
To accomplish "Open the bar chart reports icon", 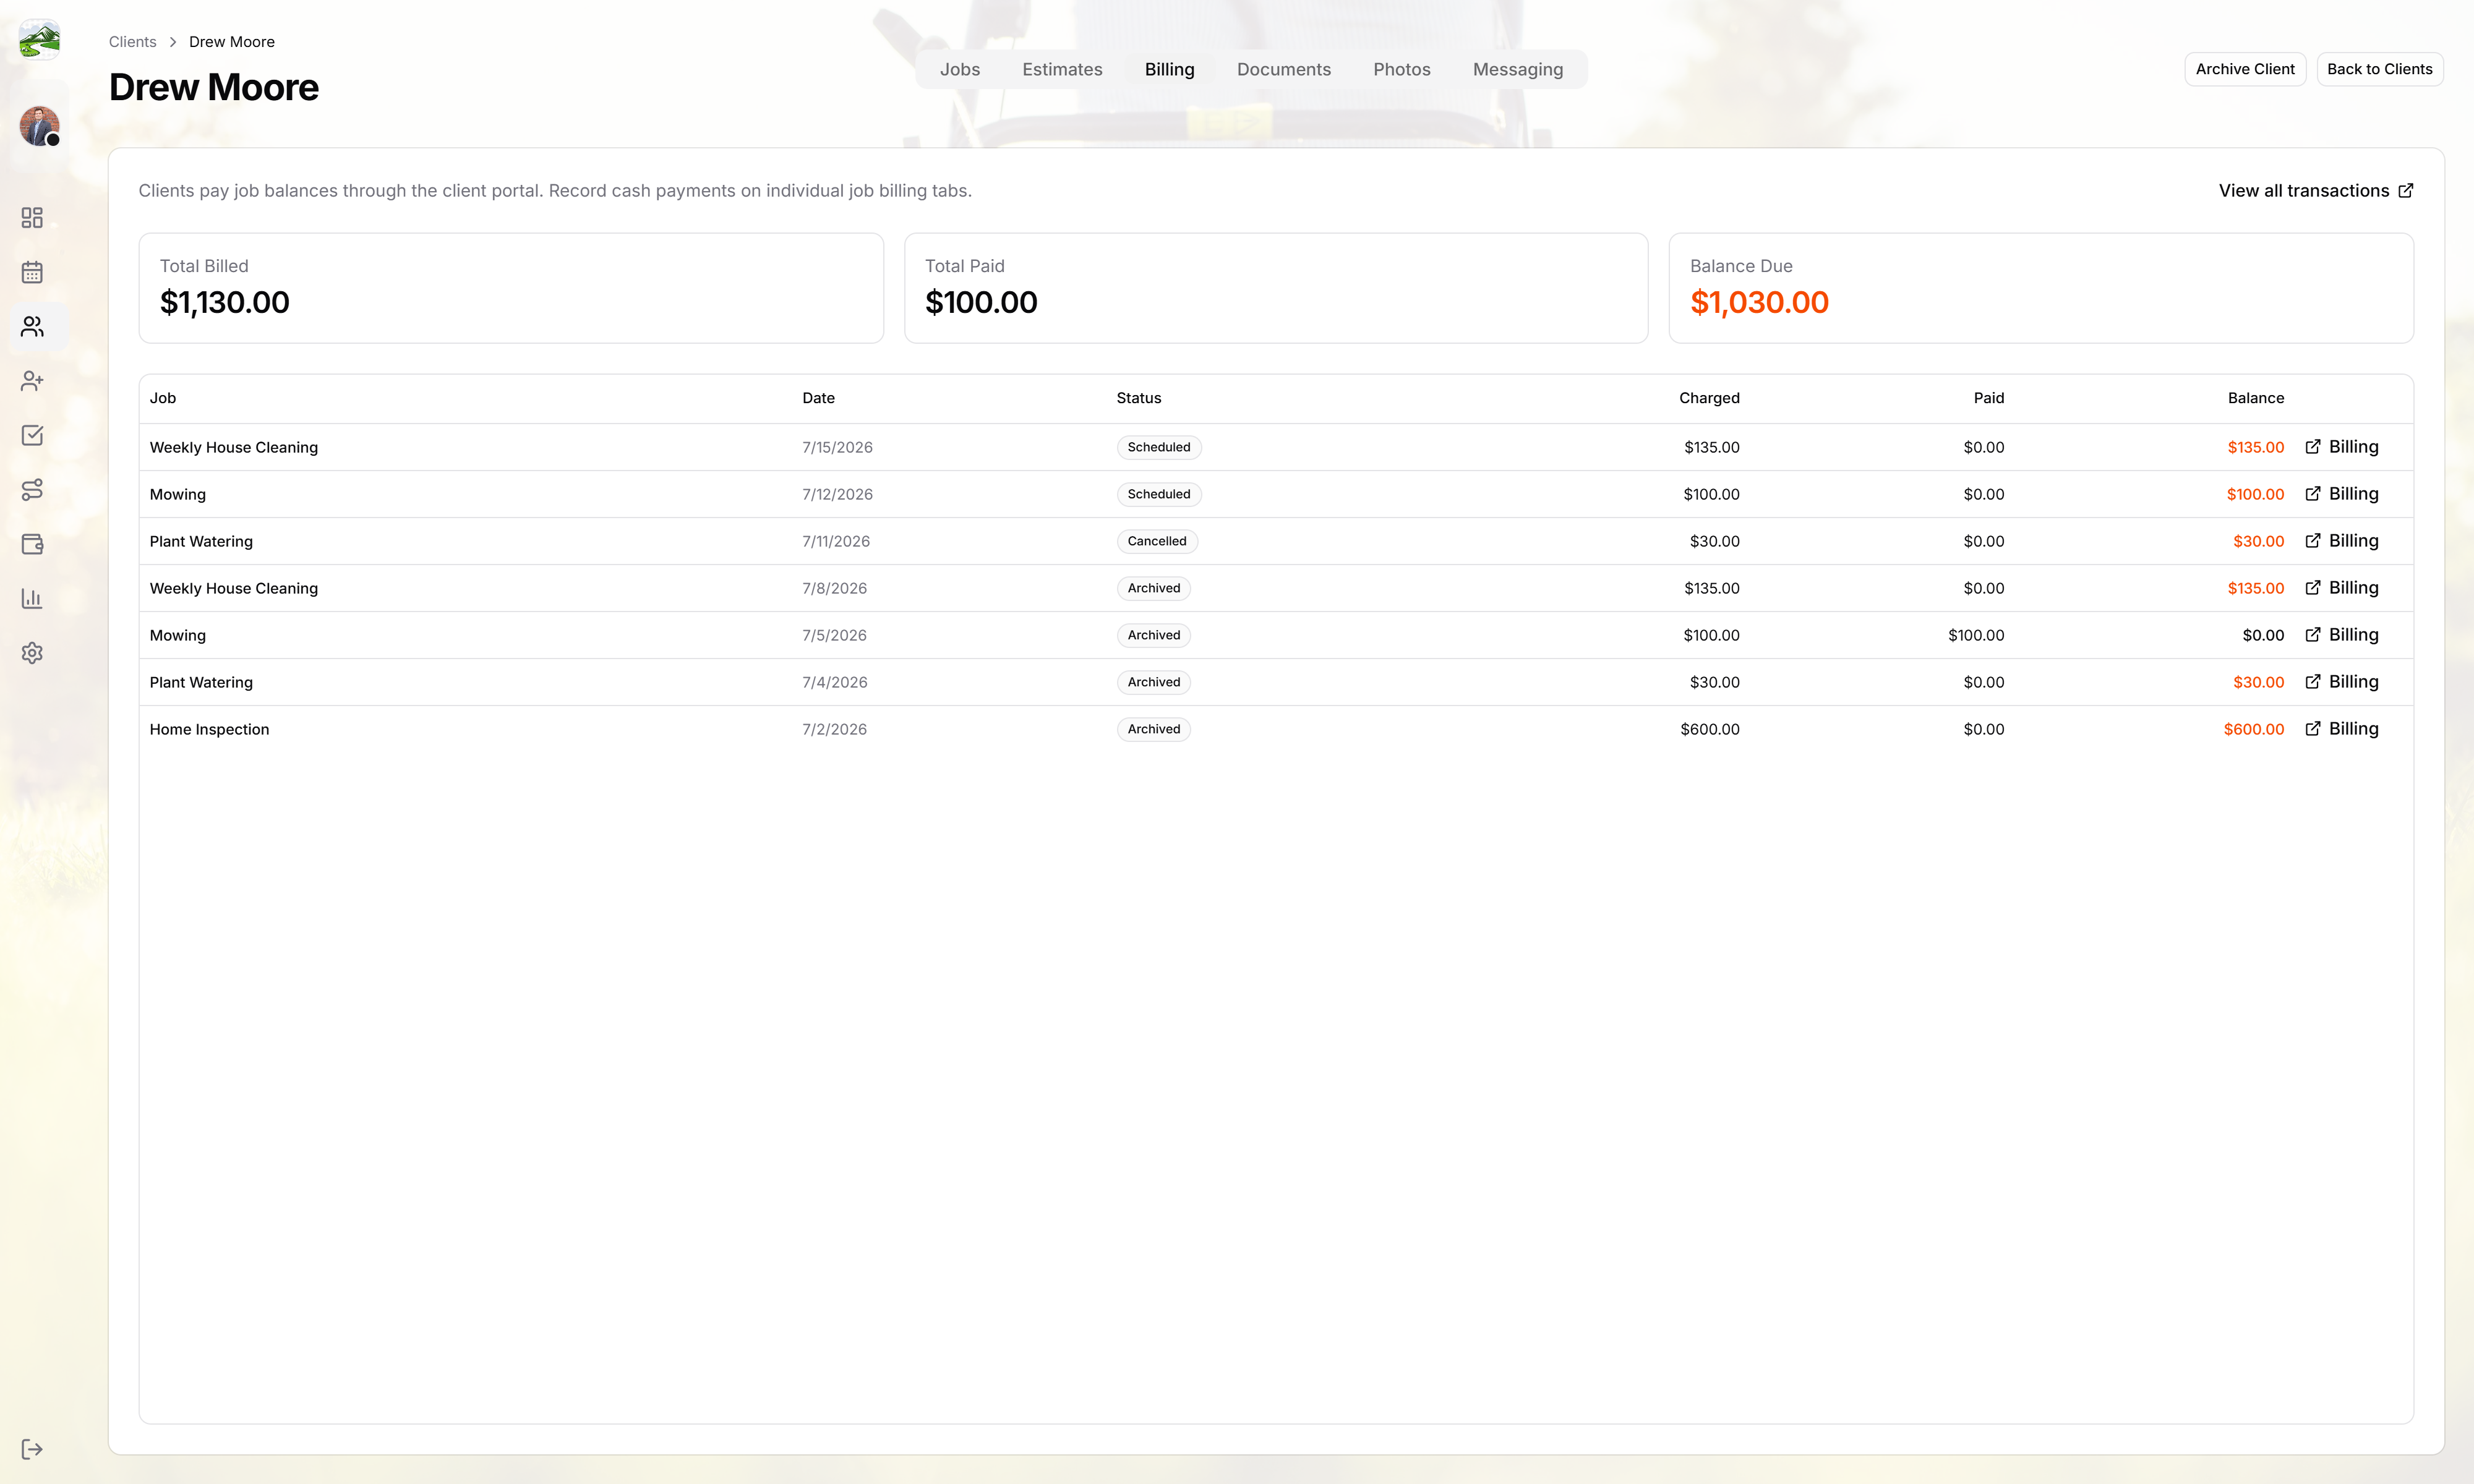I will click(32, 598).
